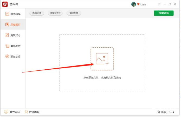The width and height of the screenshot is (181, 117).
Task: Click the 版本: 3.2.4 version text
Action: [x=168, y=112]
